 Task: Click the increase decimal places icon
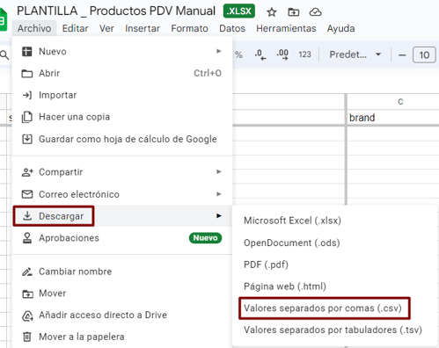click(282, 54)
